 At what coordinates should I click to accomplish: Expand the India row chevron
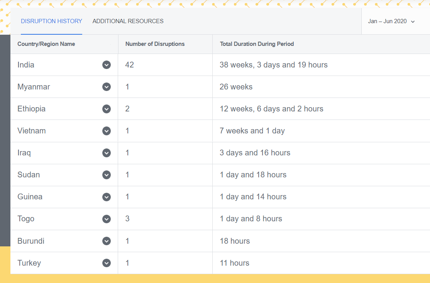(x=107, y=65)
